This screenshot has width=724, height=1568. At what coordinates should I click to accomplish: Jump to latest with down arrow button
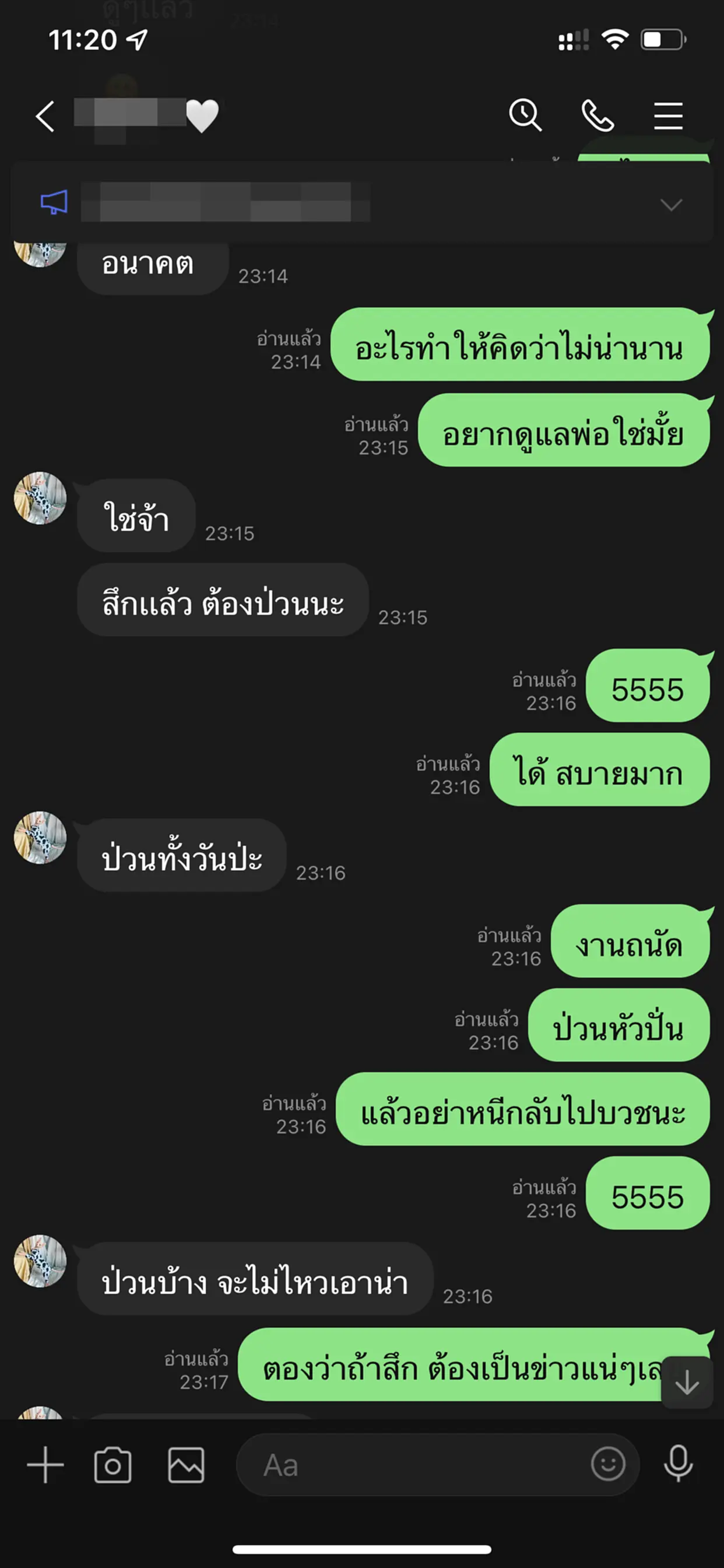687,1382
